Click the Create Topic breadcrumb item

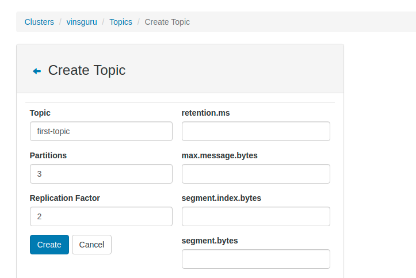tap(167, 22)
